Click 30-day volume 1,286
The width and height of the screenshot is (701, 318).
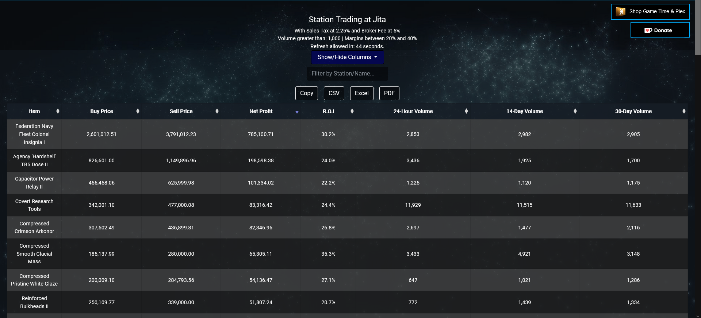click(633, 280)
